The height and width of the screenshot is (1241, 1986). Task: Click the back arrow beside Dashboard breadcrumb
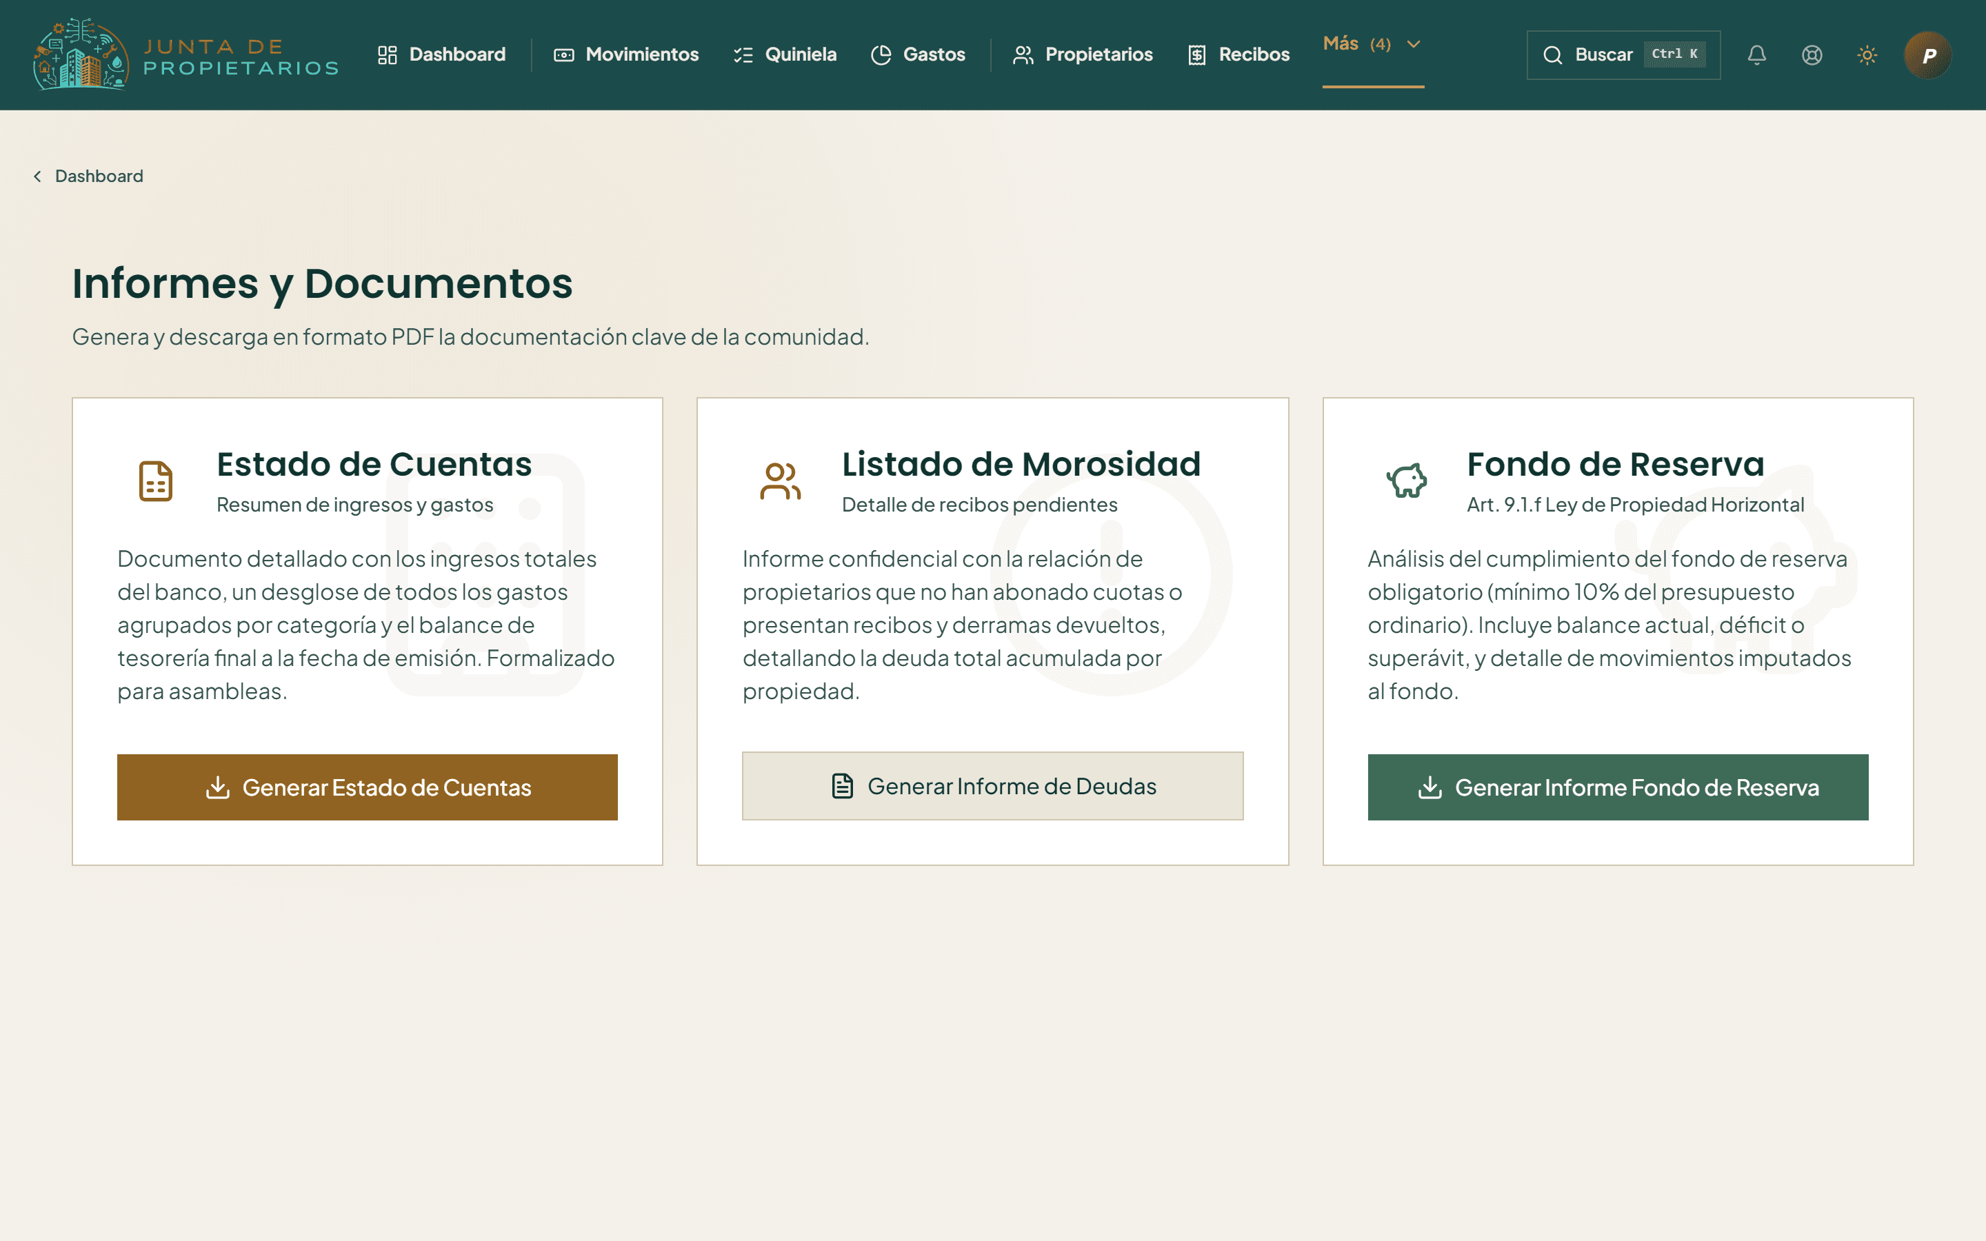point(38,176)
